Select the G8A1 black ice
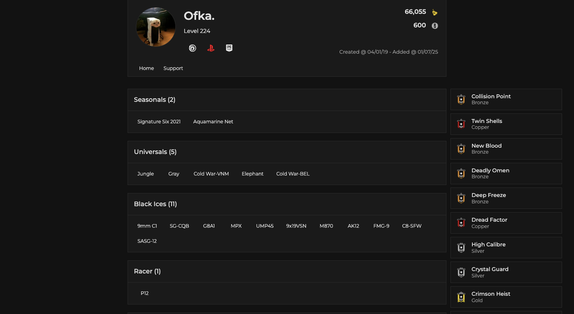The image size is (574, 314). tap(209, 226)
